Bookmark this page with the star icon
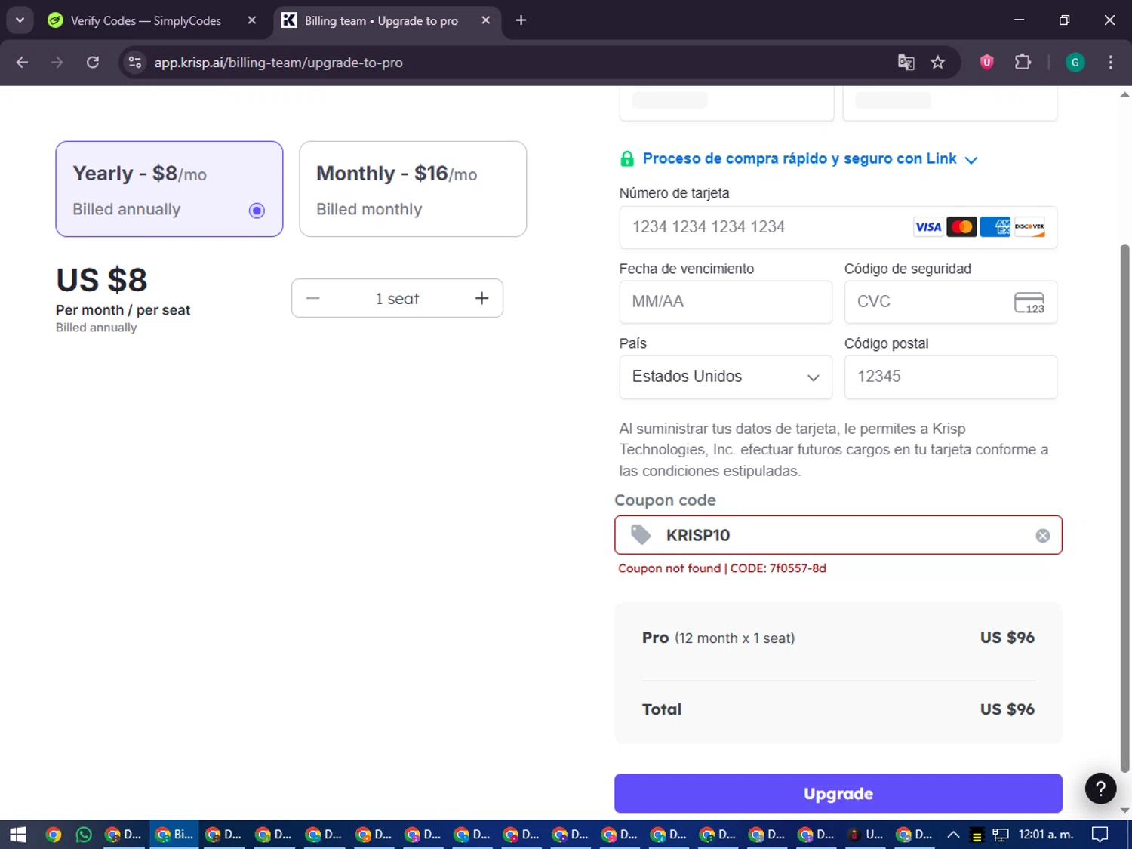The width and height of the screenshot is (1132, 849). (938, 63)
